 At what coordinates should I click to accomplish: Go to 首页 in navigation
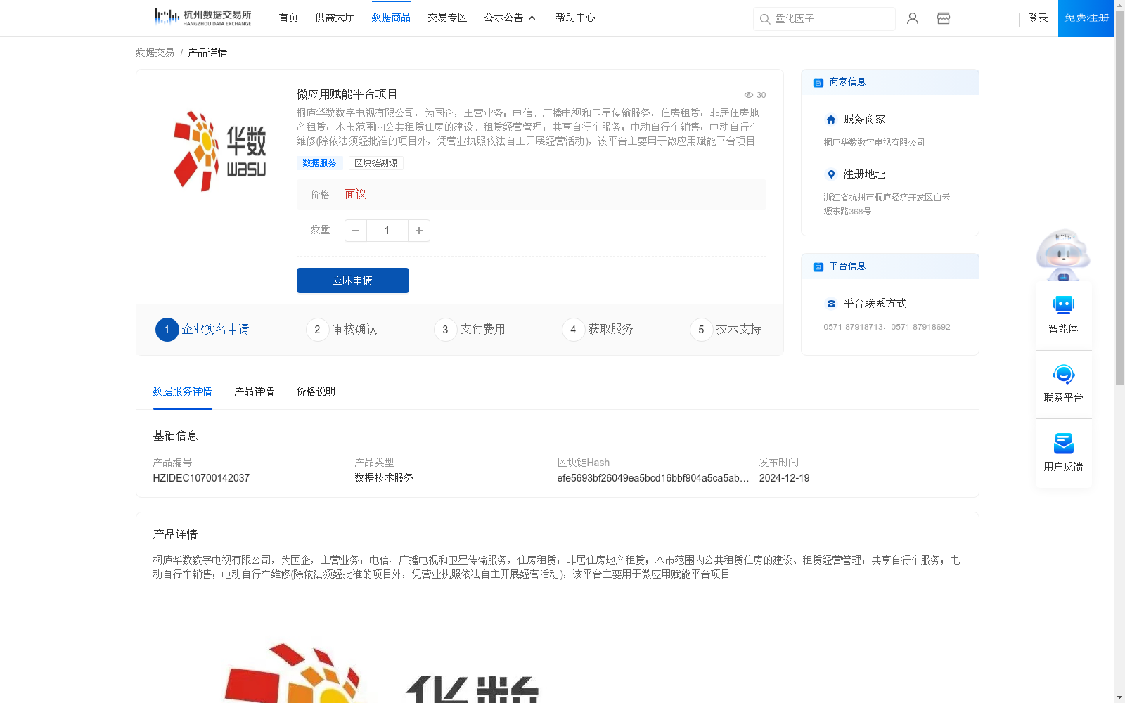click(288, 18)
